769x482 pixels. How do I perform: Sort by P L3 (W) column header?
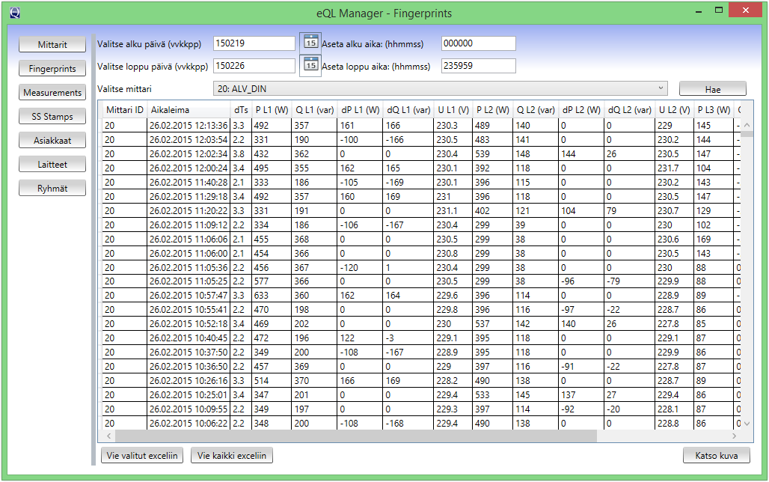coord(714,110)
